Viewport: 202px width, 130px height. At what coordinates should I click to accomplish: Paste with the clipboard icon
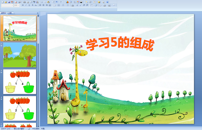click(48, 2)
